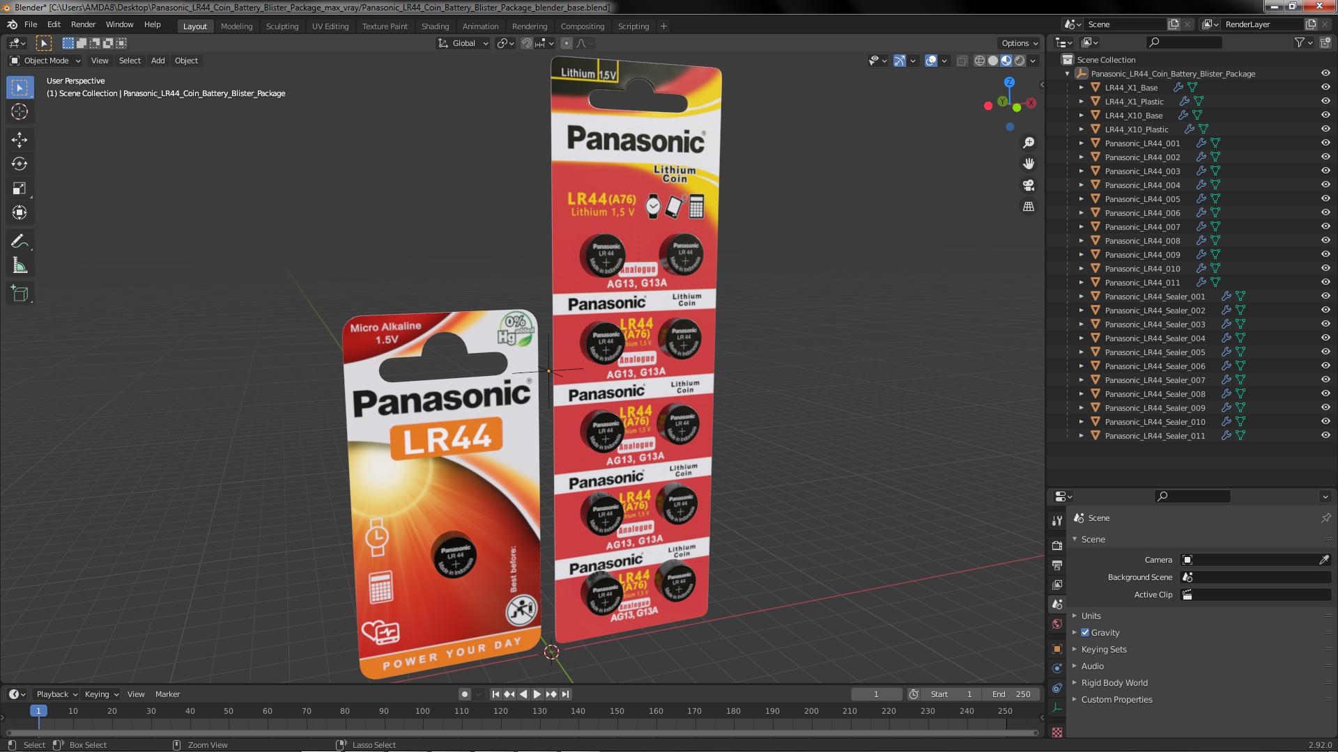Toggle auto keying record button
1338x752 pixels.
[465, 694]
